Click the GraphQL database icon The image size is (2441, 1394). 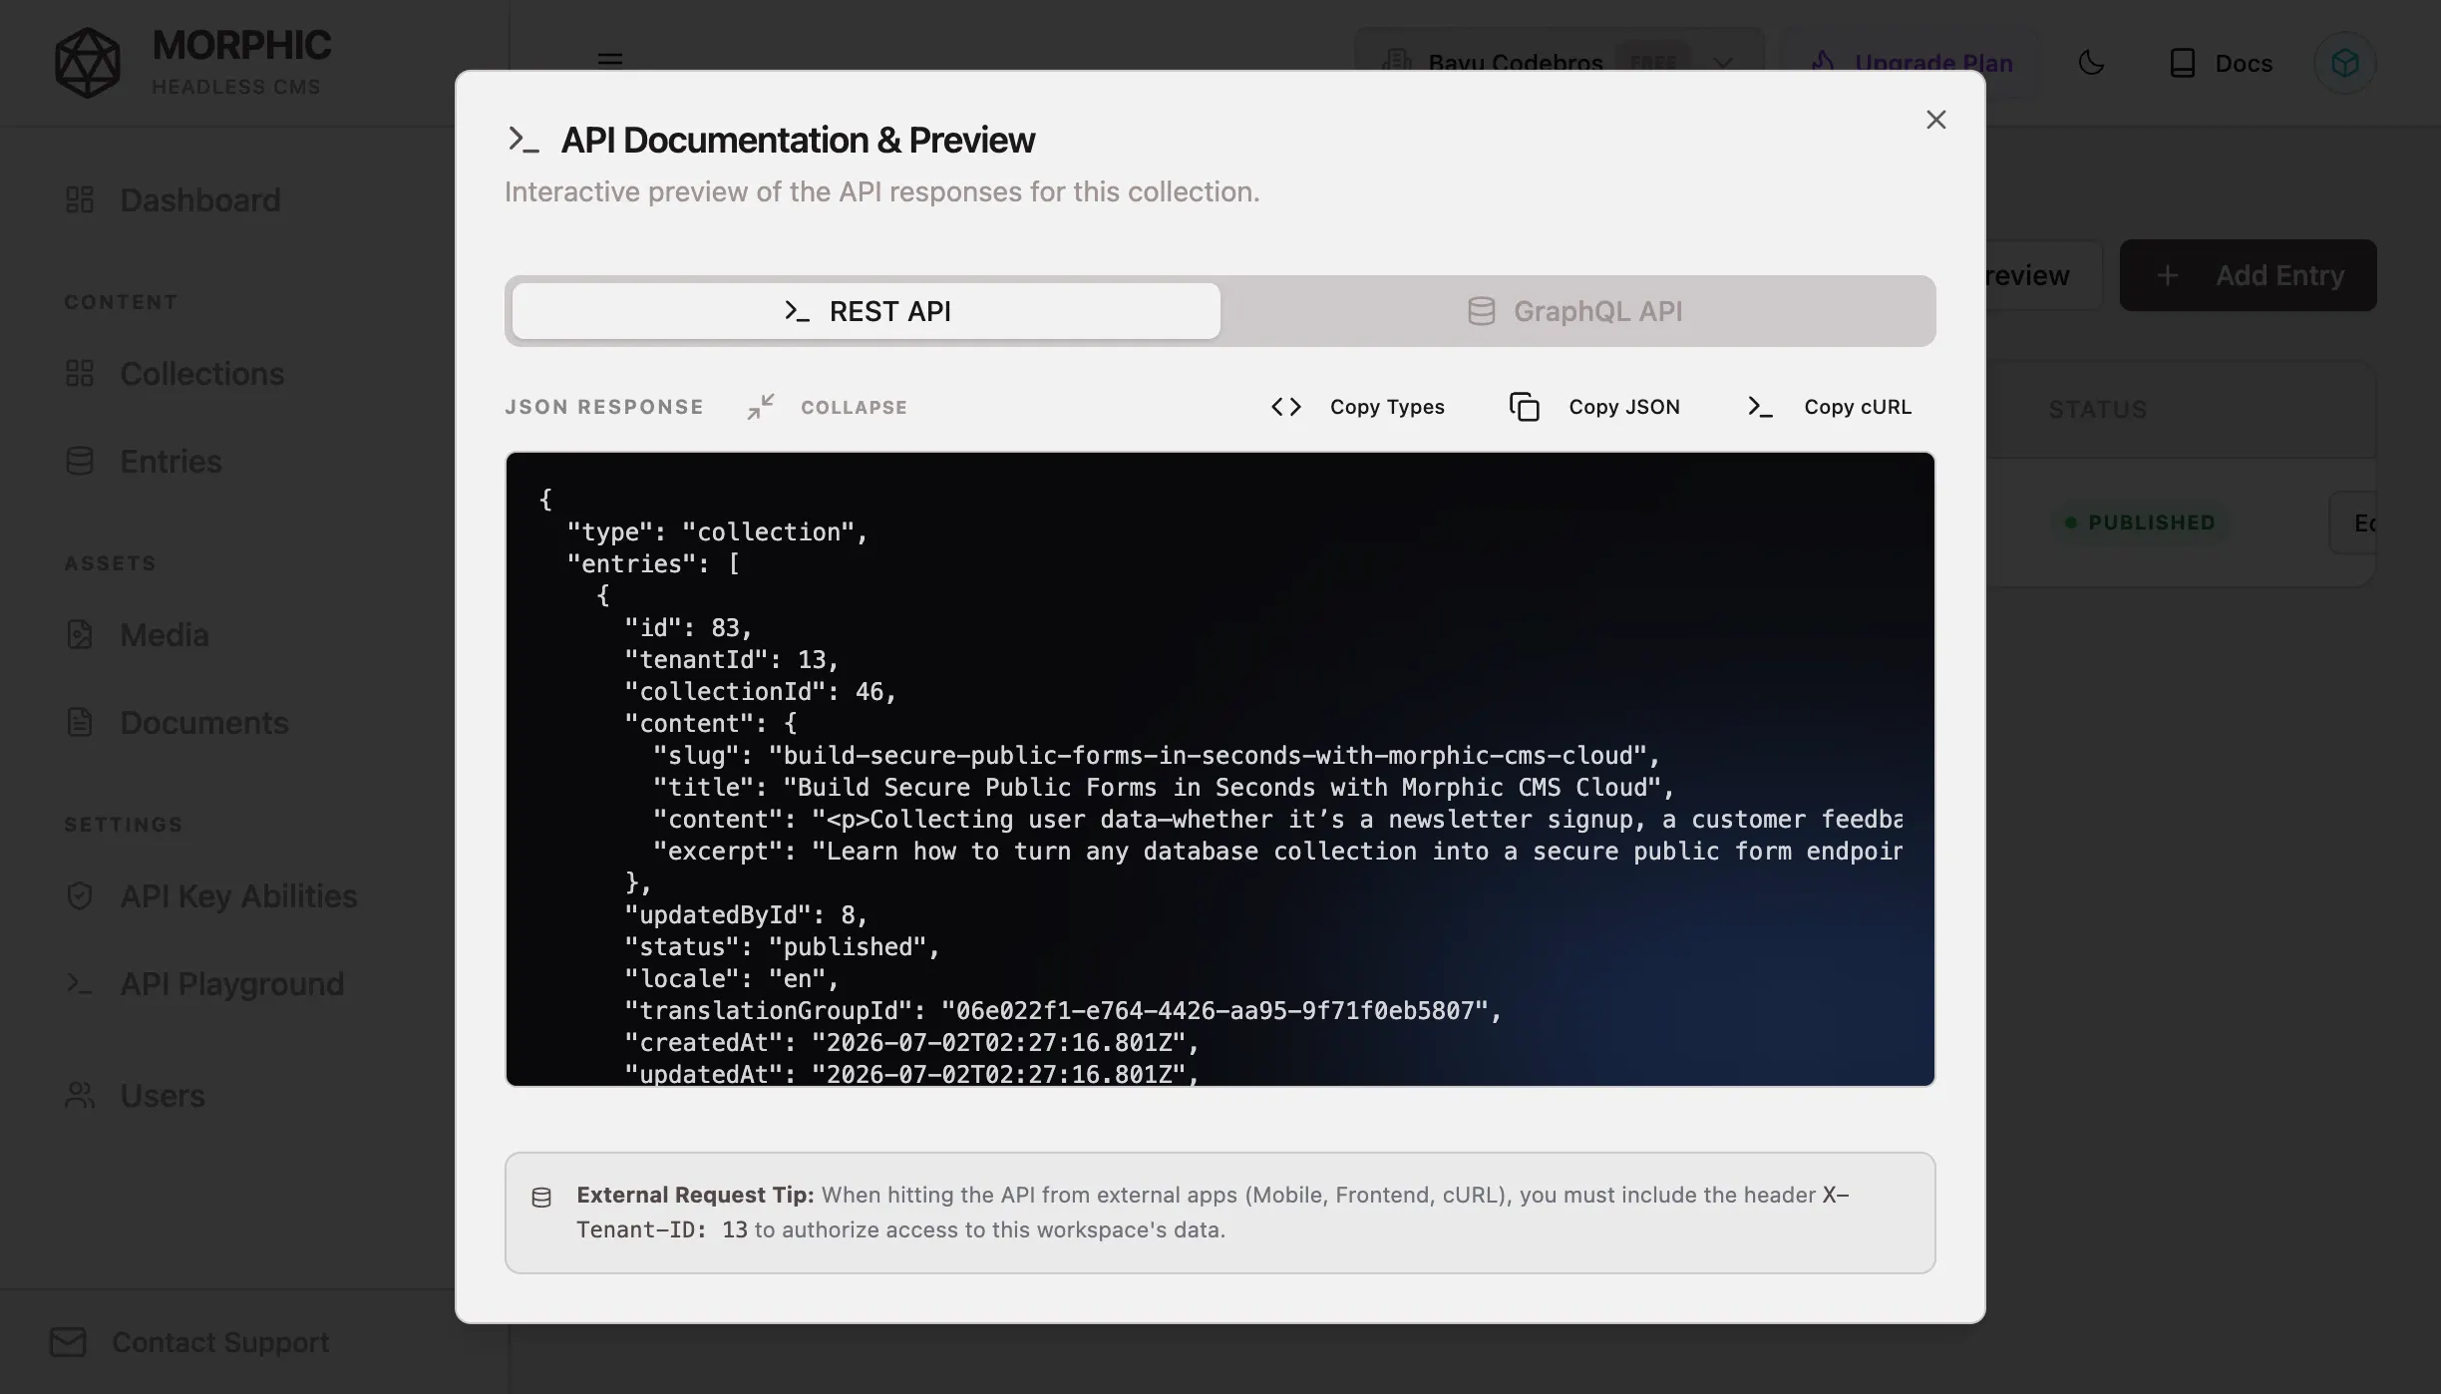(x=1481, y=311)
